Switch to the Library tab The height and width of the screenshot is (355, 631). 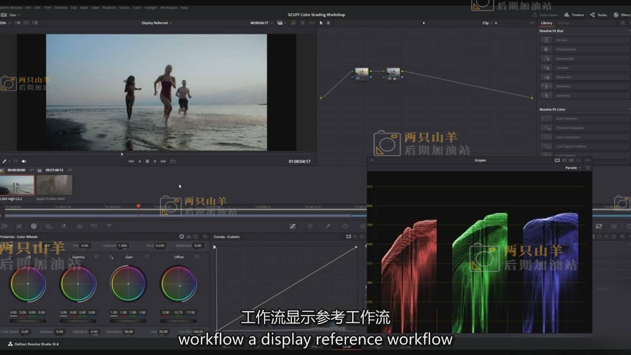click(x=546, y=23)
